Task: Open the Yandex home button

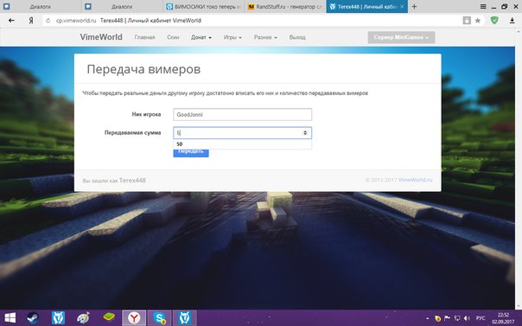Action: coord(31,21)
